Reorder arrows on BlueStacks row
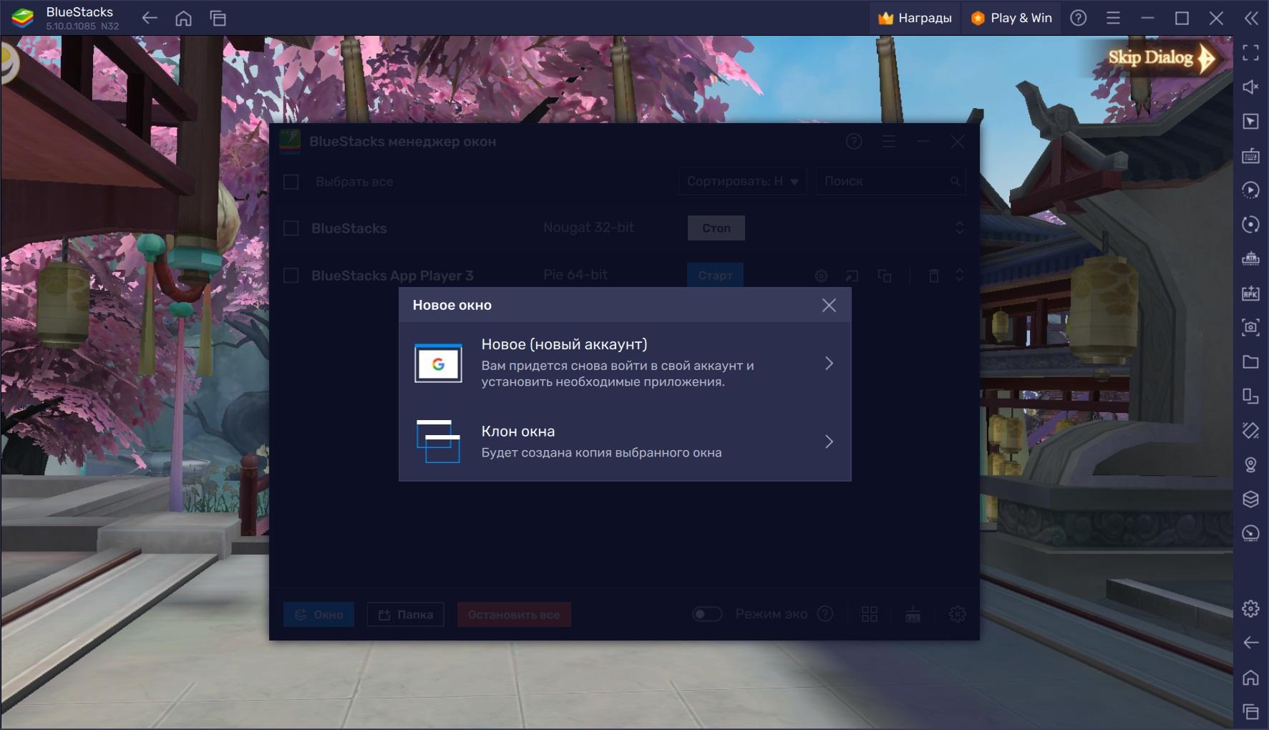The height and width of the screenshot is (730, 1269). [x=960, y=228]
